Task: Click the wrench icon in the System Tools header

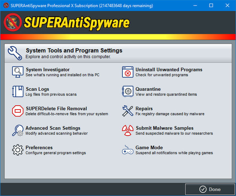Action: 15,53
